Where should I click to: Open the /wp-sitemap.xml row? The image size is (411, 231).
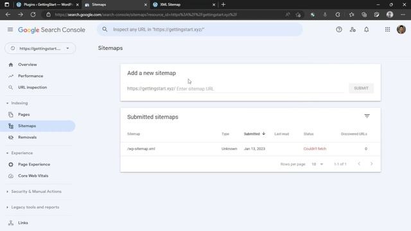(250, 149)
